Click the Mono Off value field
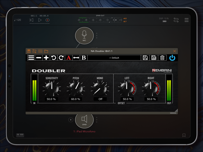Image resolution: width=203 pixels, height=152 pixels. (100, 99)
